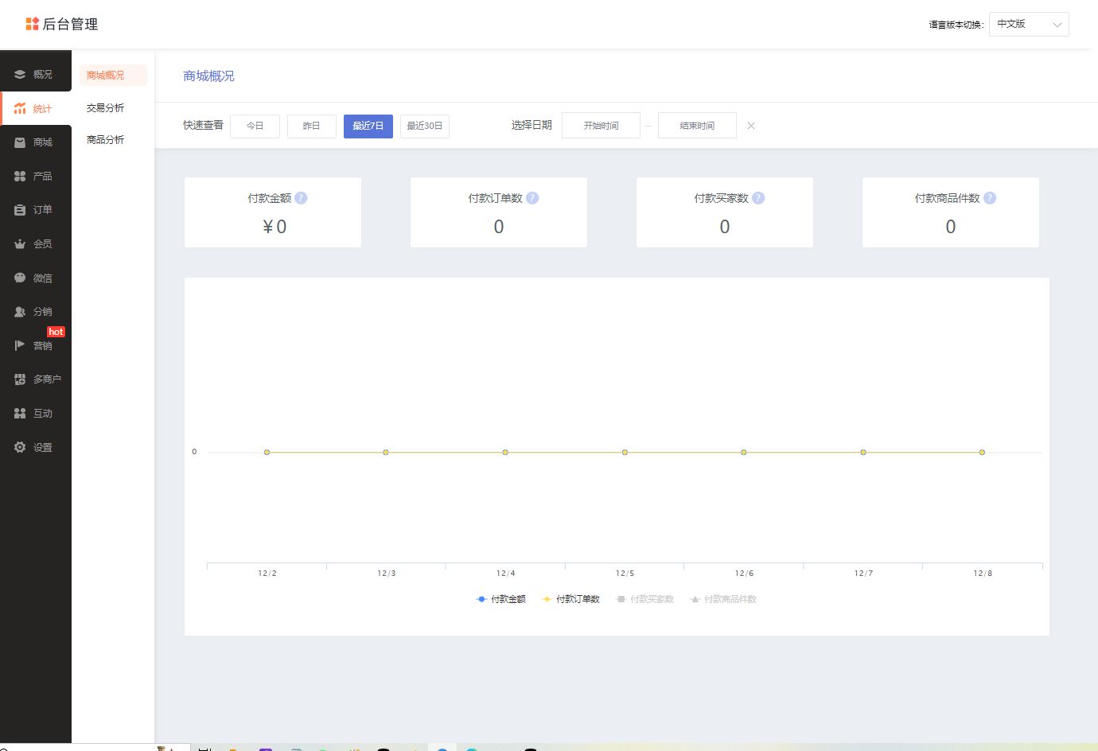The image size is (1098, 751).
Task: Click the red hot badge
Action: pyautogui.click(x=56, y=332)
